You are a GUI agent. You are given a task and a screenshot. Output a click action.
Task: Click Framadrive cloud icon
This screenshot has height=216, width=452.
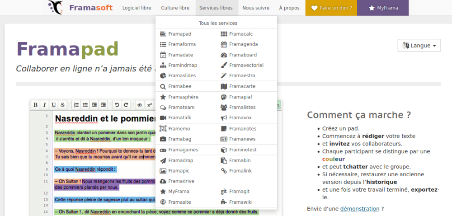(x=163, y=181)
